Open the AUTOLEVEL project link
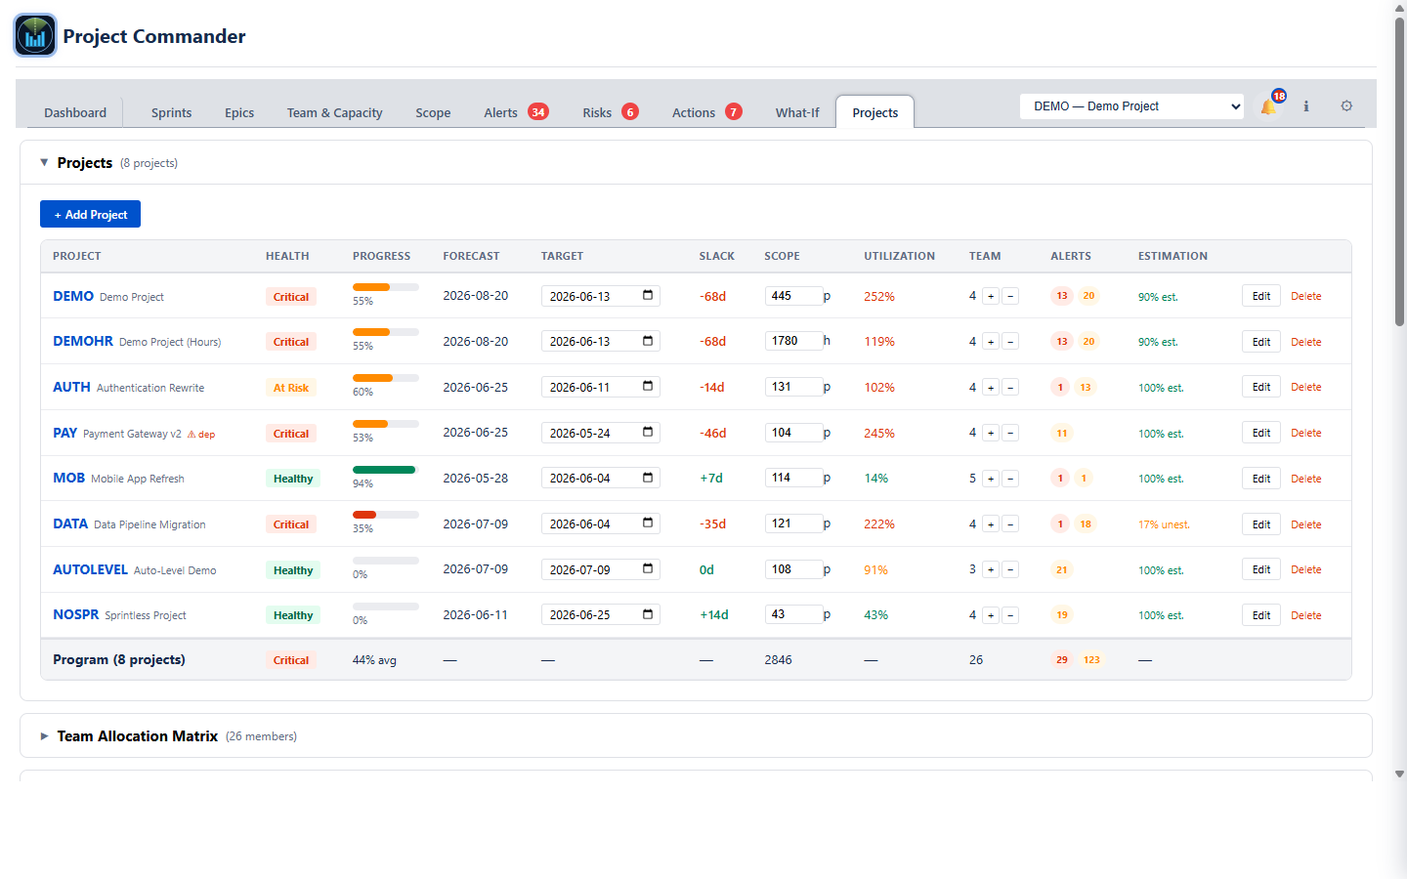The width and height of the screenshot is (1407, 879). click(x=90, y=569)
